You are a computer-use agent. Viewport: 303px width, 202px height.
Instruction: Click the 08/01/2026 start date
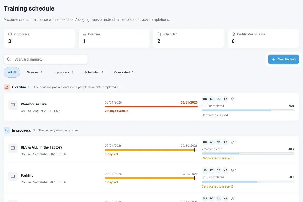pyautogui.click(x=113, y=102)
